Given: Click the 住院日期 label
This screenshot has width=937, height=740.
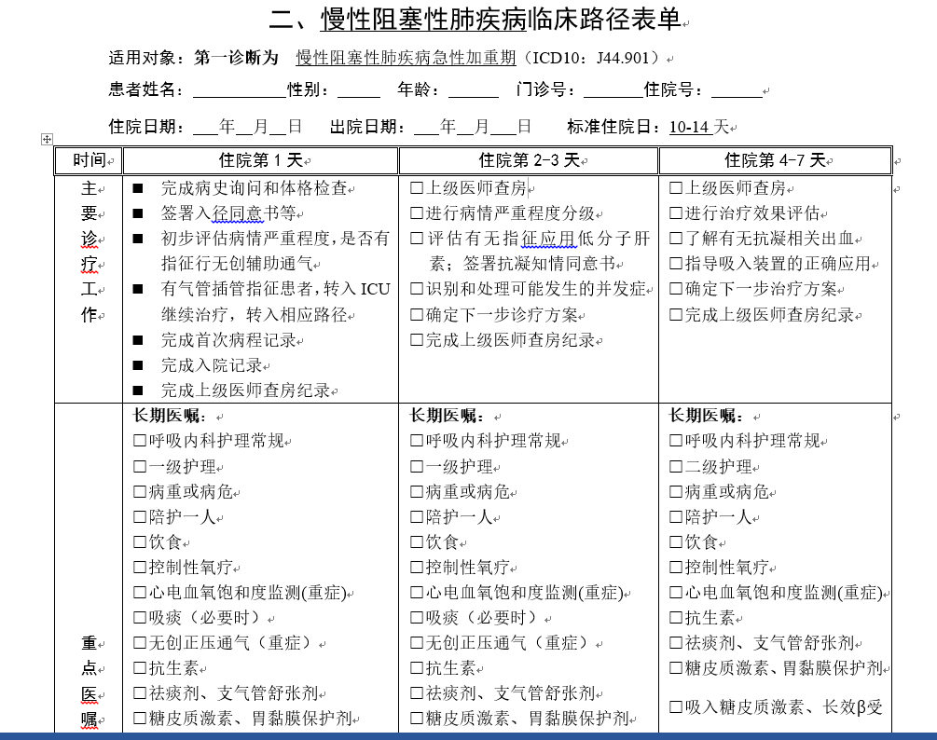Looking at the screenshot, I should [146, 127].
